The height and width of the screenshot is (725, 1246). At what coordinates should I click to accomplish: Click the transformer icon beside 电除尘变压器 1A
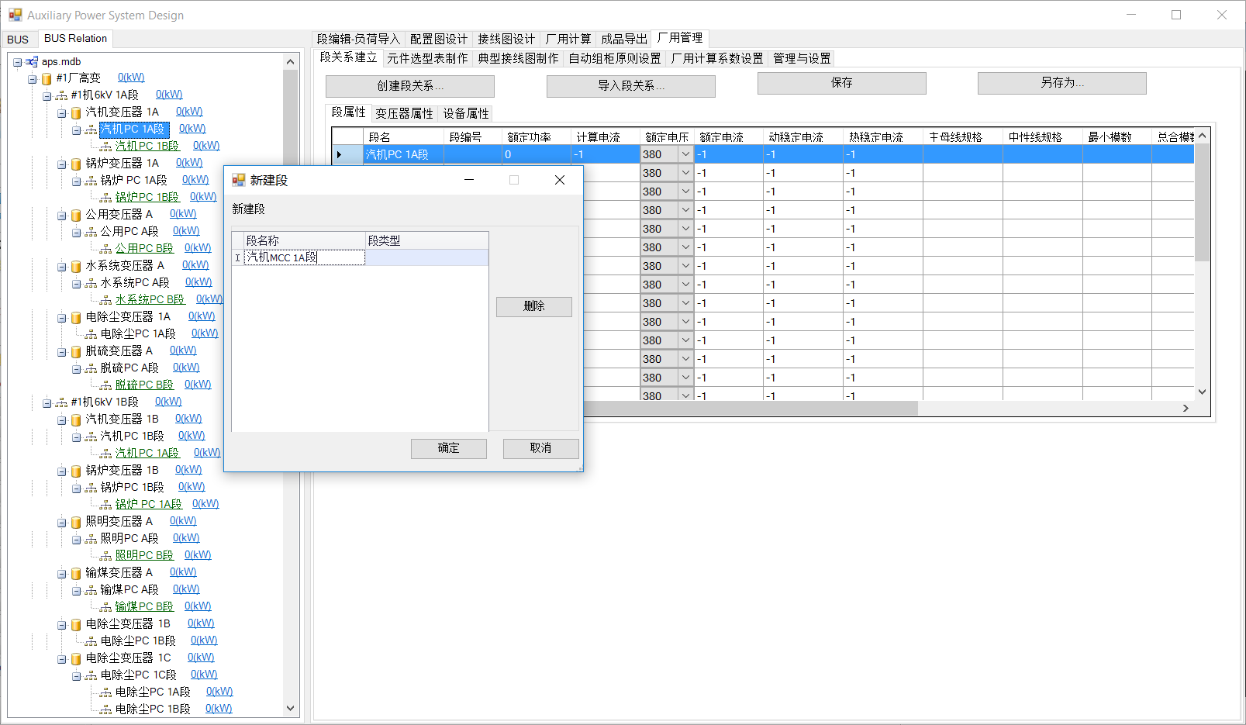76,317
